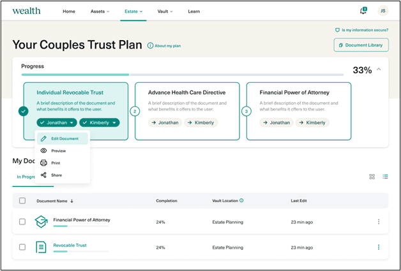
Task: Choose Edit Document from the menu
Action: (64, 138)
